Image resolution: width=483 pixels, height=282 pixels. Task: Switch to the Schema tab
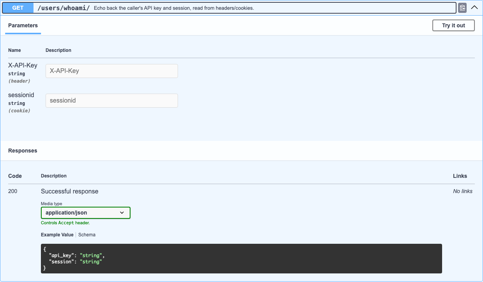pyautogui.click(x=87, y=235)
